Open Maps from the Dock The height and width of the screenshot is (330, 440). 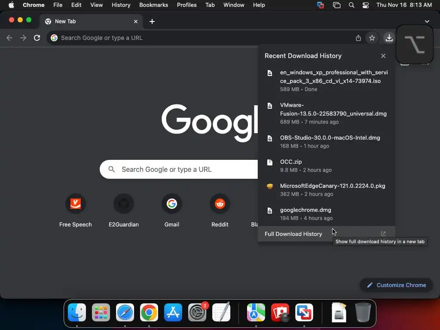click(256, 312)
